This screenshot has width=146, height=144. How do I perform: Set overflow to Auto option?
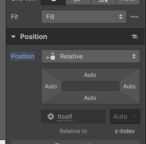128,2
